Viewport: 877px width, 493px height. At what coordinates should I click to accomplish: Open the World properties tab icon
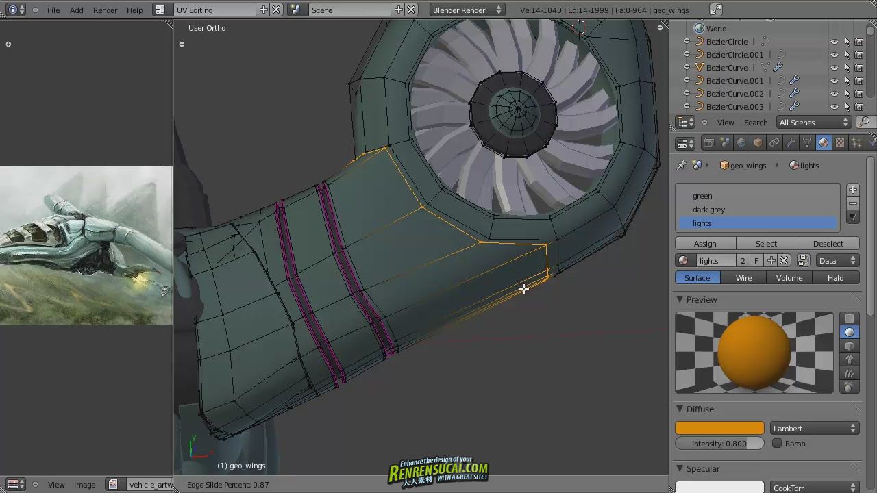(741, 142)
